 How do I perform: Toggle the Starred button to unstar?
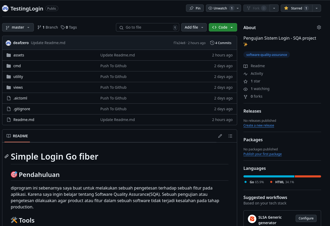point(296,8)
